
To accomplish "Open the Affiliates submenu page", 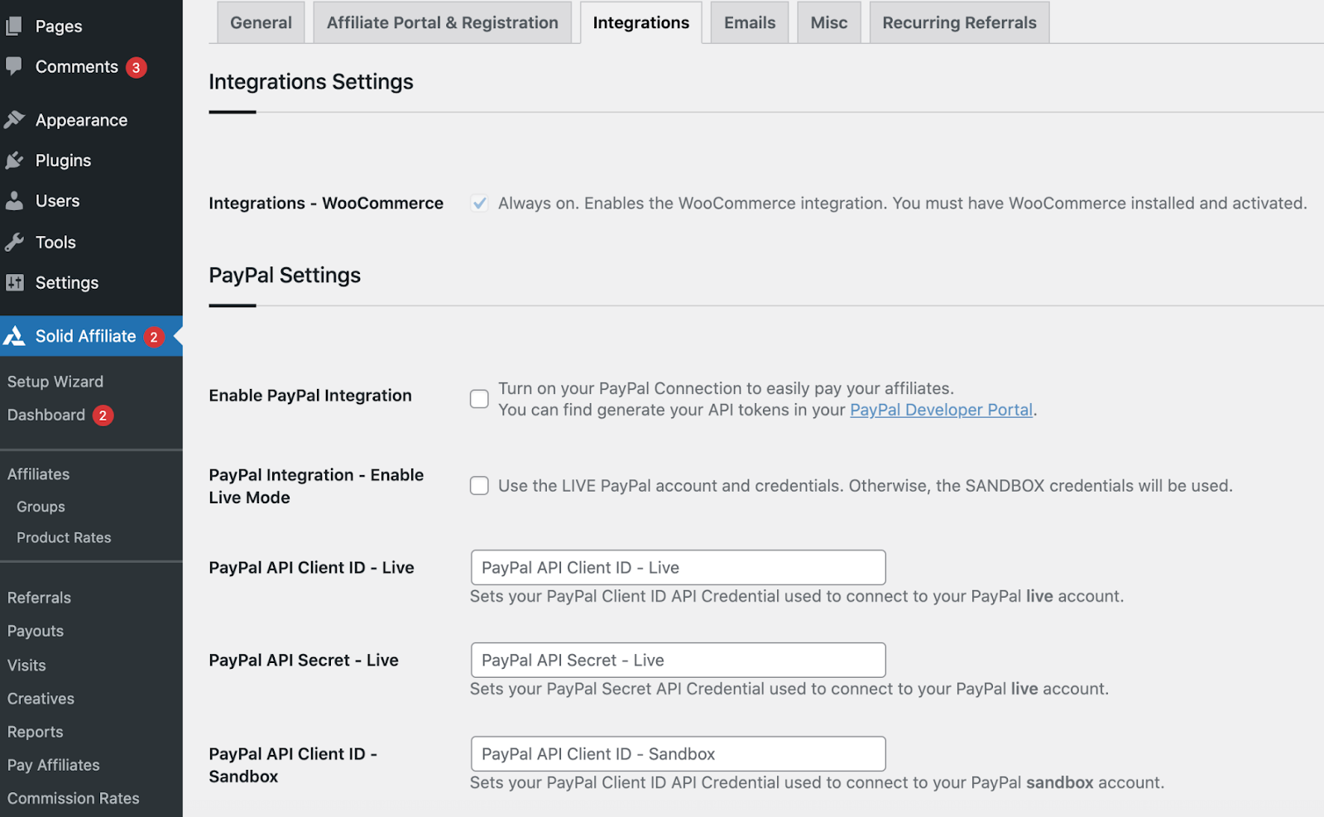I will tap(39, 474).
